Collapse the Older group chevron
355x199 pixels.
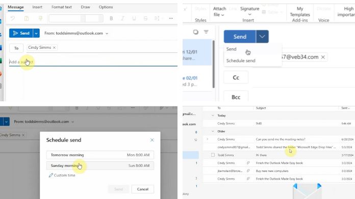[x=213, y=131]
